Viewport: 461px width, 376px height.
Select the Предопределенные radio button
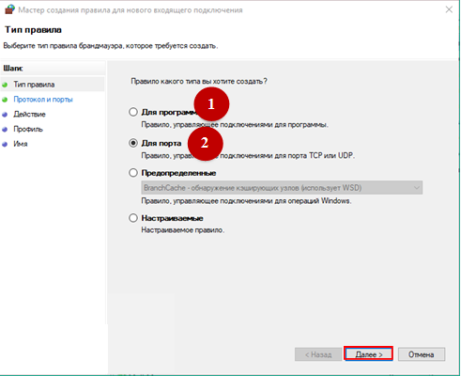(133, 173)
